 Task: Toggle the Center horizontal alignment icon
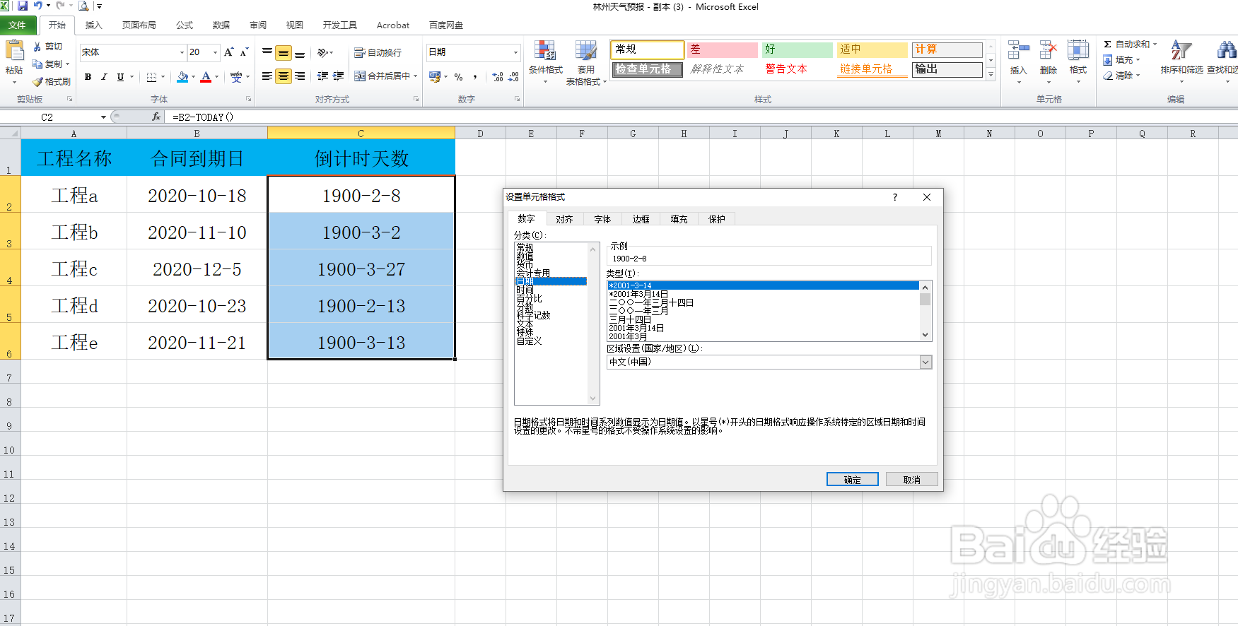pos(284,76)
